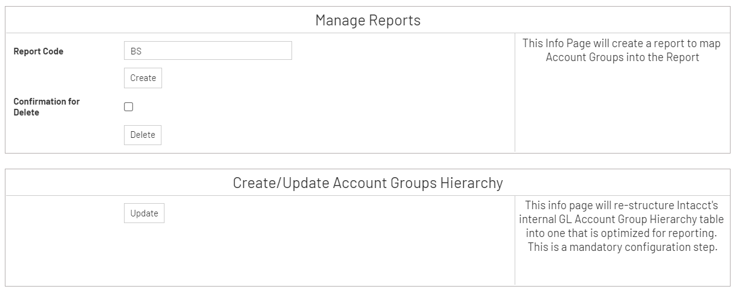Select the 'BS' text in Report Code

[x=136, y=51]
